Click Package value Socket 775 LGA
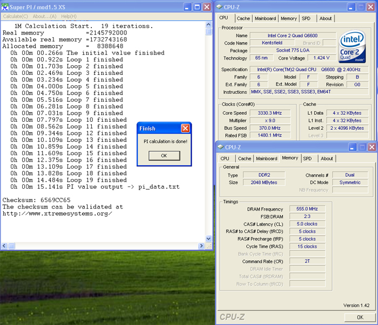This screenshot has height=325, width=378. click(x=293, y=50)
